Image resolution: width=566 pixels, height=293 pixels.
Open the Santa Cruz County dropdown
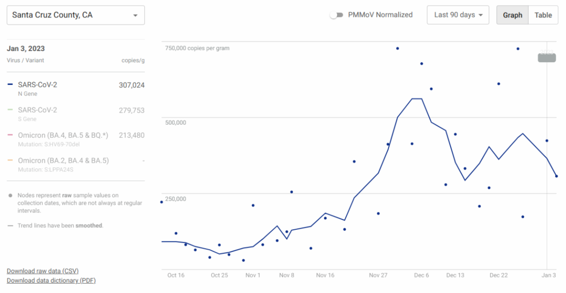[x=75, y=15]
